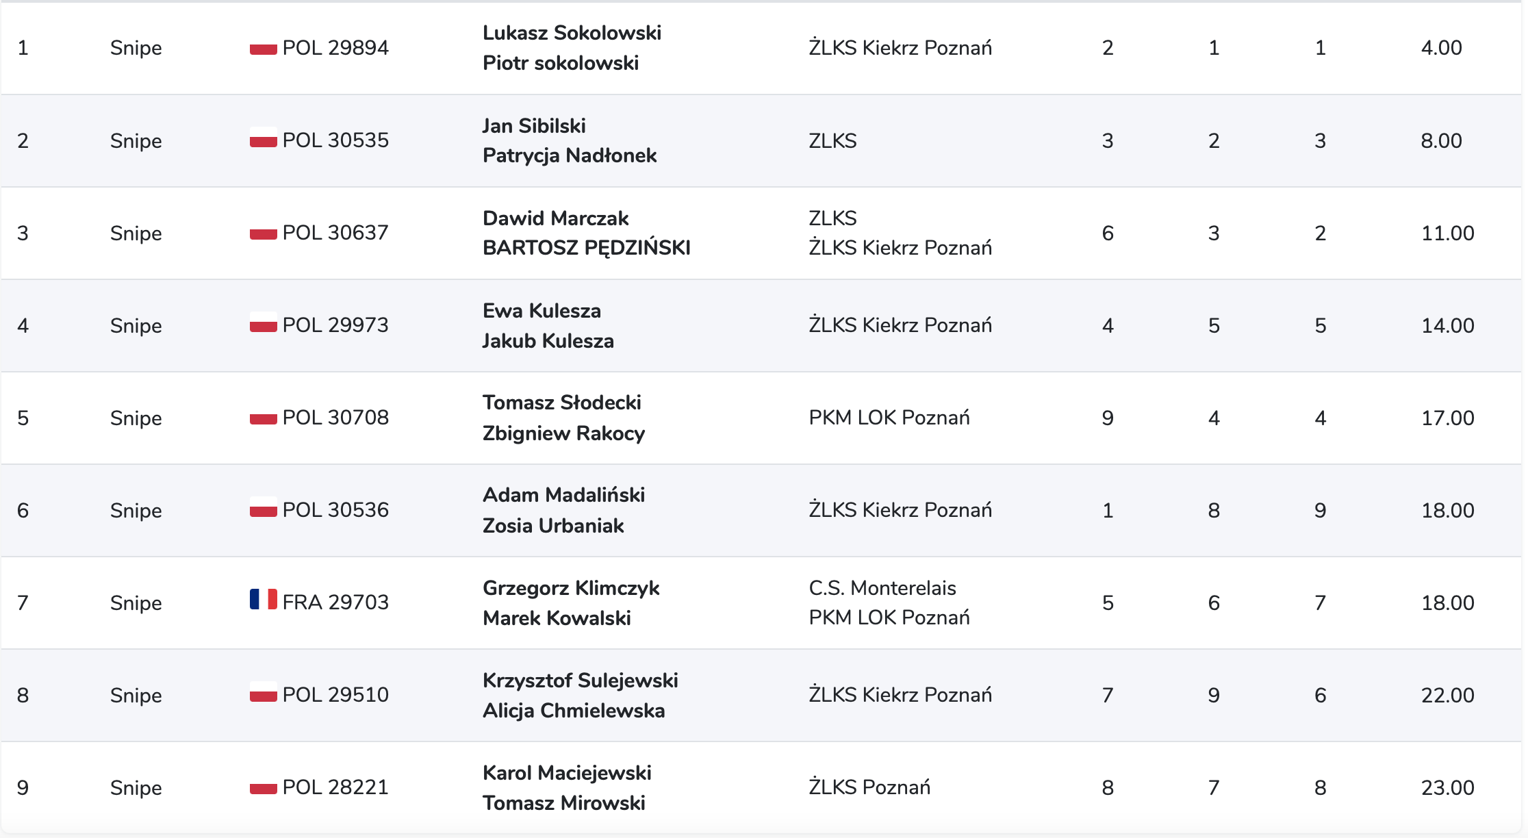
Task: Open Ewa Kulesza's entry
Action: point(542,311)
